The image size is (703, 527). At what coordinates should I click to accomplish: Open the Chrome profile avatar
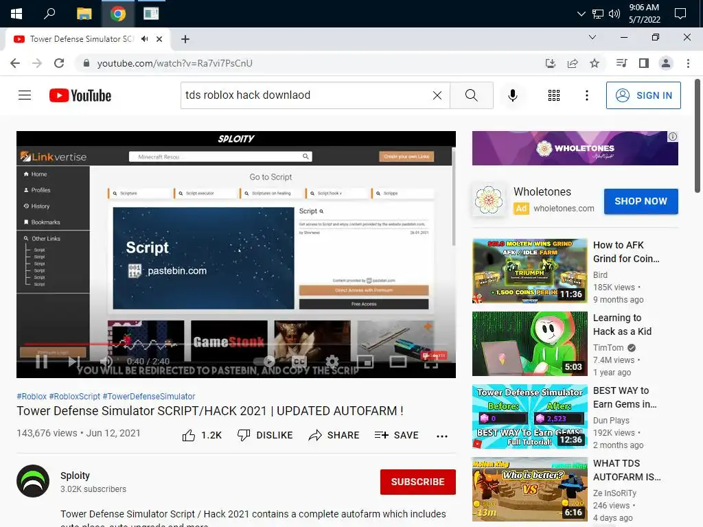(666, 63)
